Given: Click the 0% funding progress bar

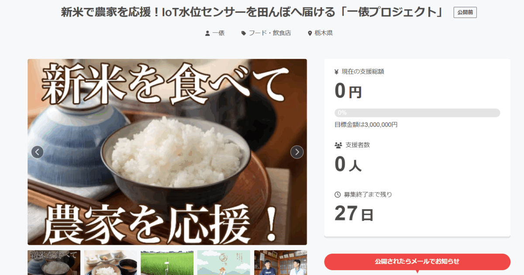Looking at the screenshot, I should point(417,113).
